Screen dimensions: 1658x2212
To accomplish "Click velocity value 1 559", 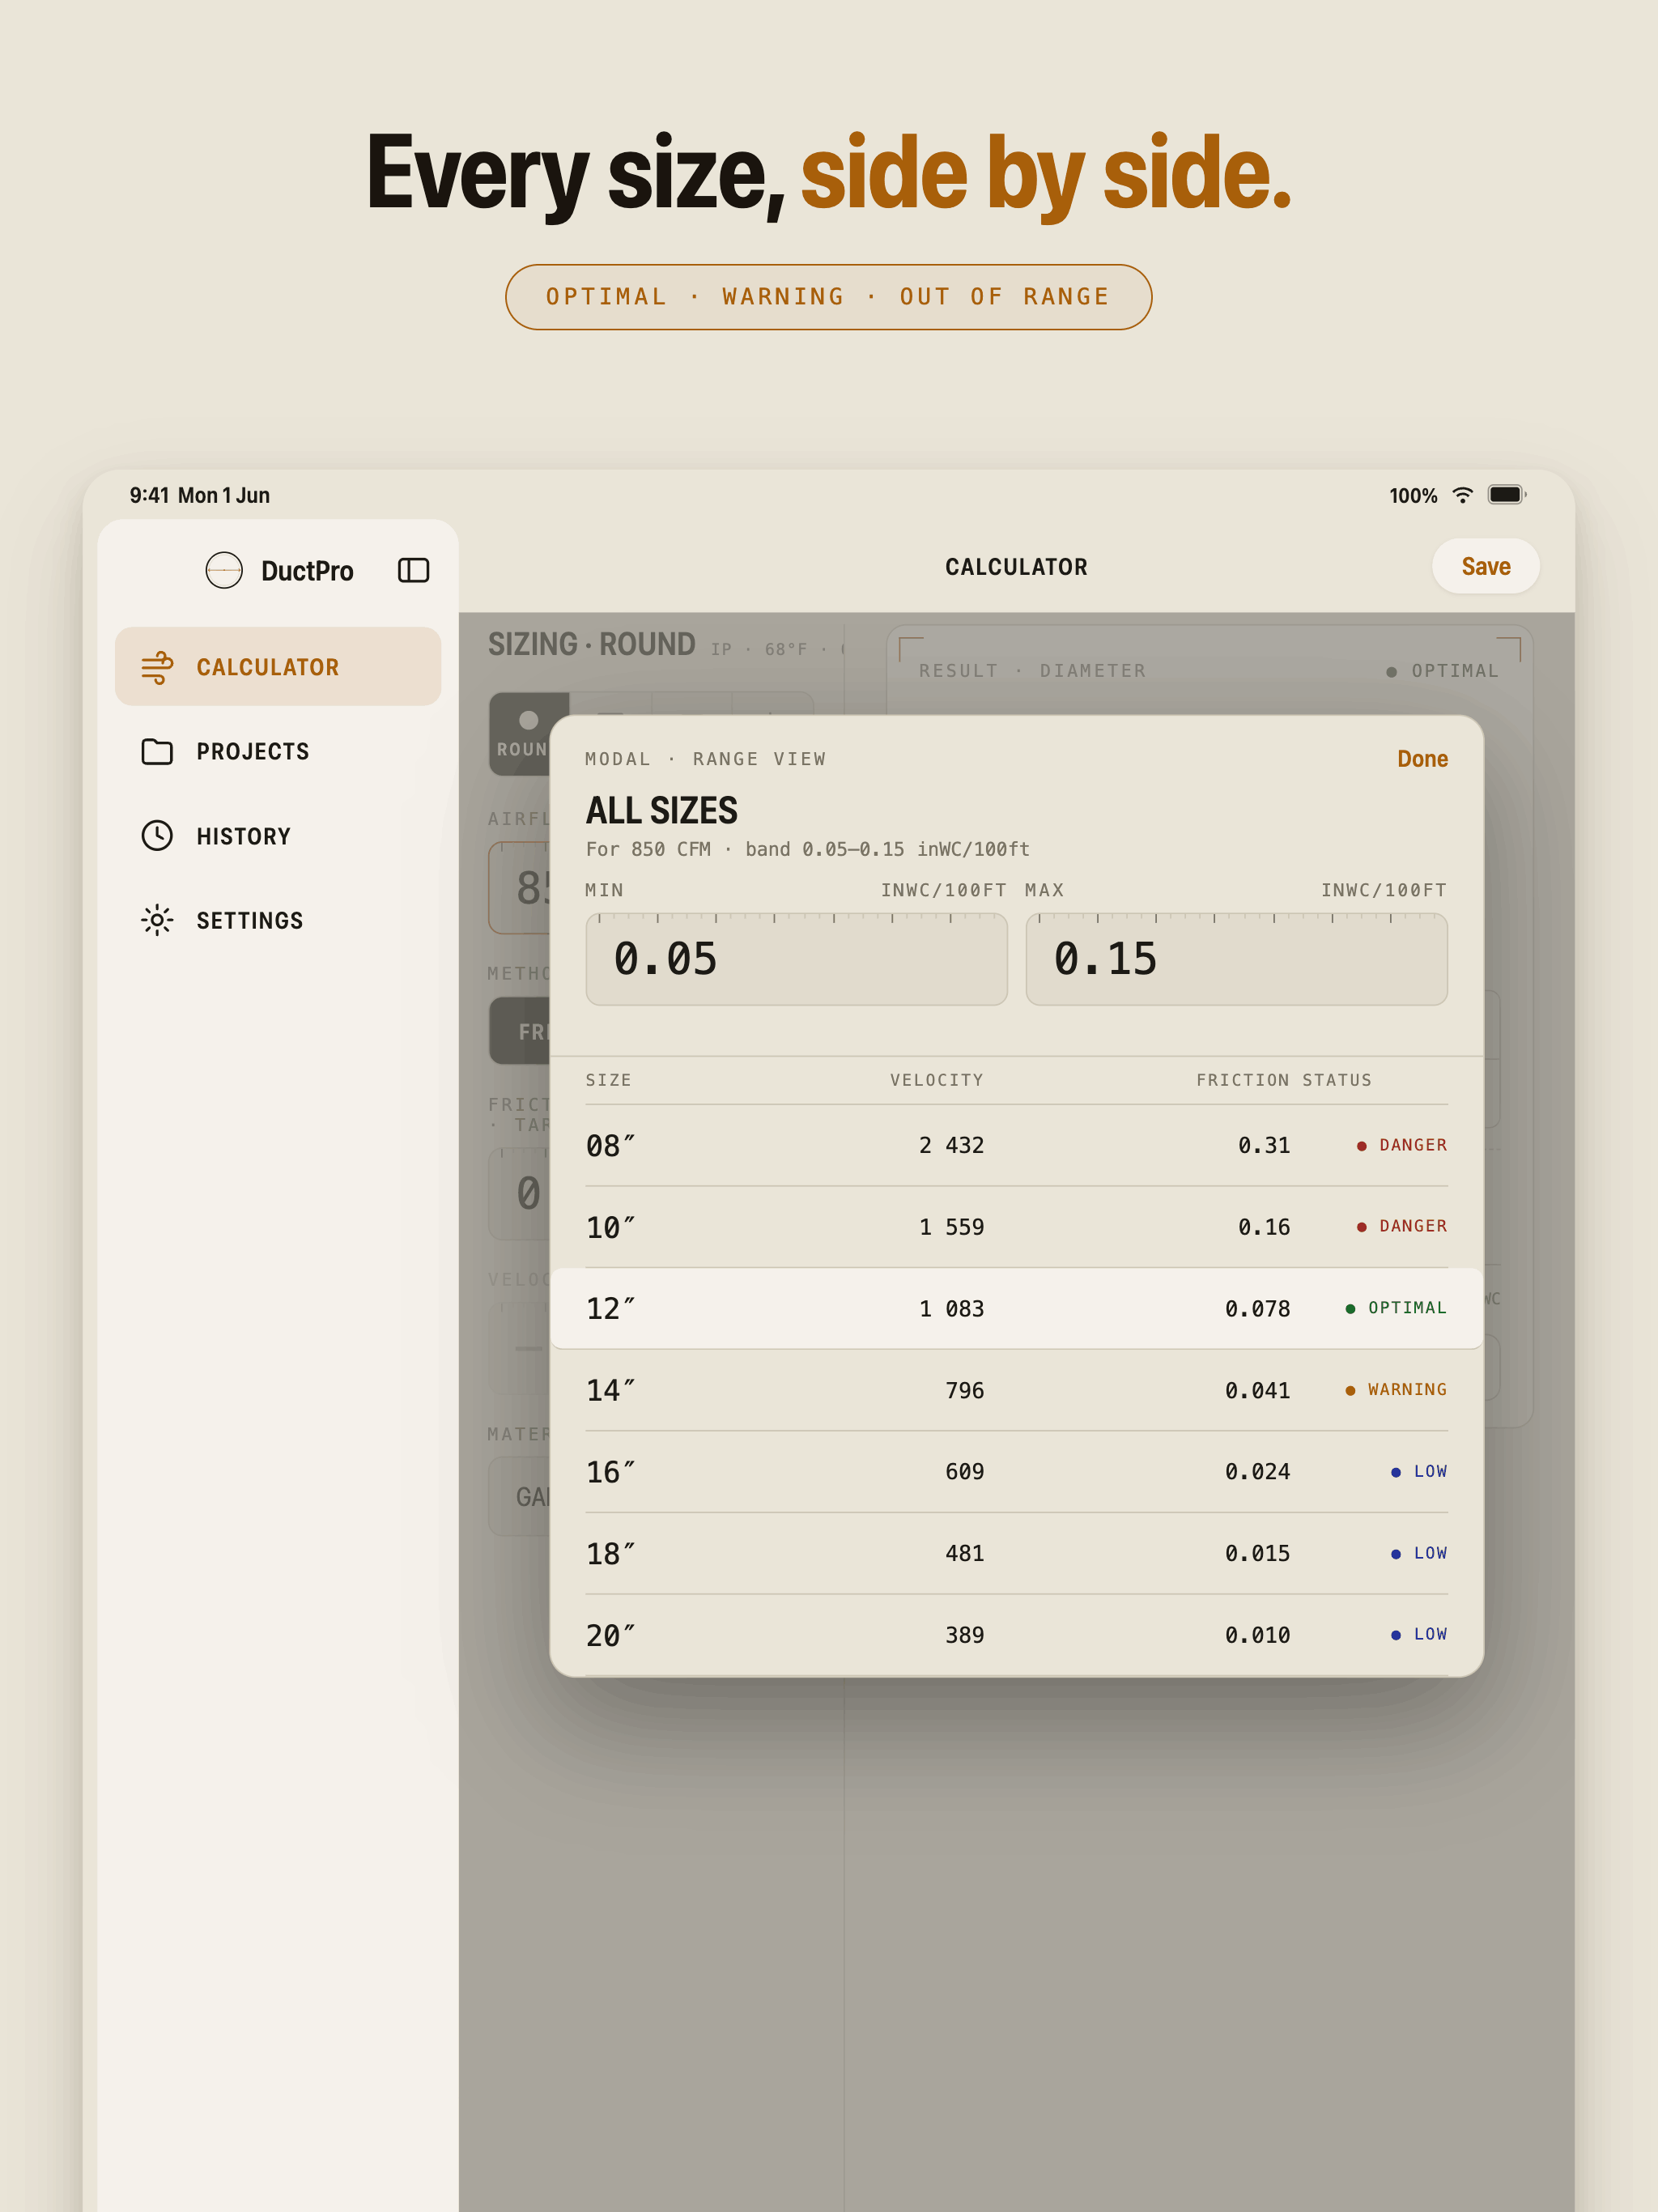I will point(951,1227).
